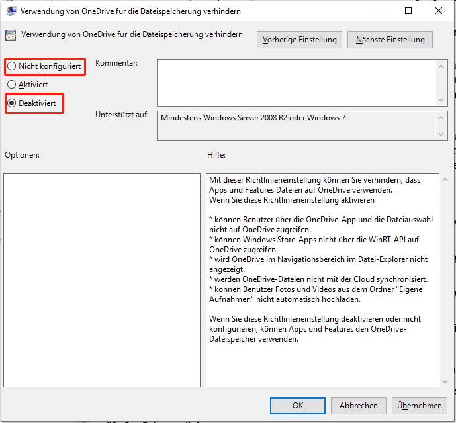The width and height of the screenshot is (456, 423).
Task: Click the policy setting icon beside heading
Action: (11, 36)
